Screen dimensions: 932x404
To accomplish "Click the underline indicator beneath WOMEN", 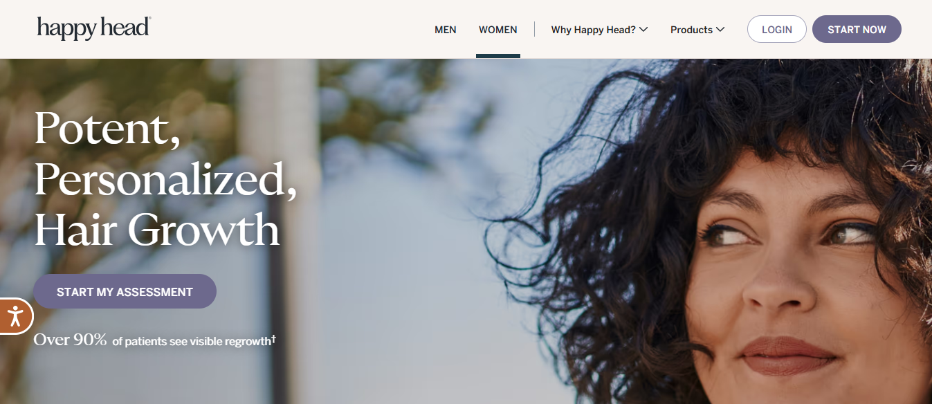I will [498, 56].
